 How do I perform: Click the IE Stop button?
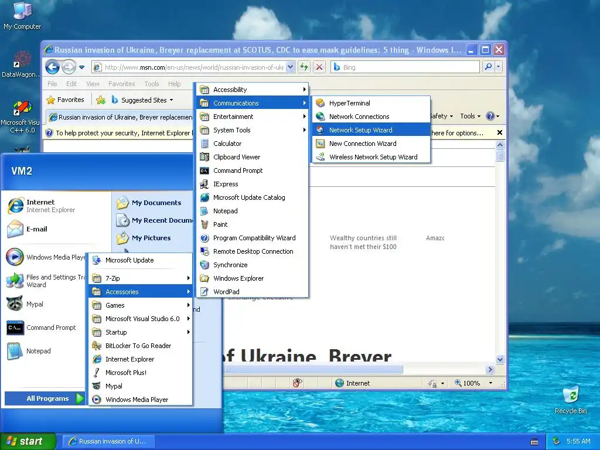click(x=319, y=67)
